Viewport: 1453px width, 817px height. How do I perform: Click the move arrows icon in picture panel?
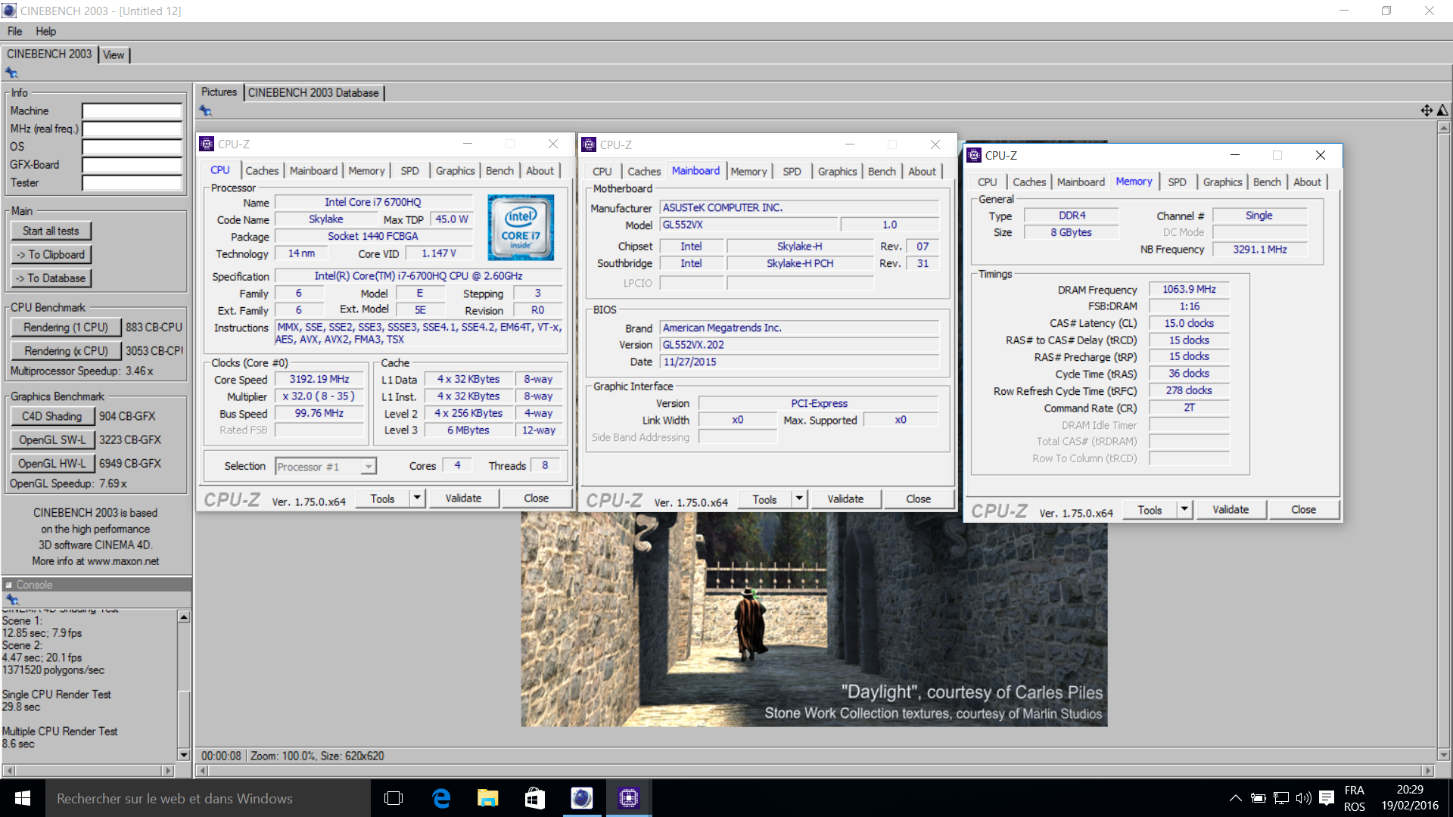point(1427,110)
